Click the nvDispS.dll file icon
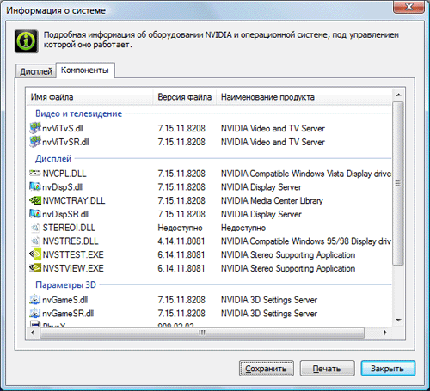Viewport: 430px width, 391px height. tap(35, 186)
